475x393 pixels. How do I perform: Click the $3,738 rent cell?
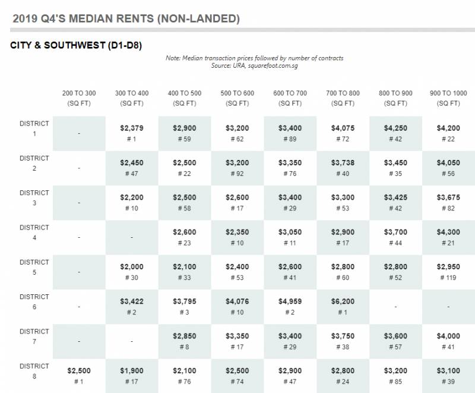343,168
